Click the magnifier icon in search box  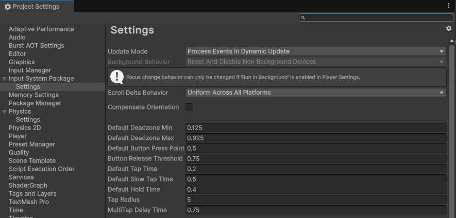[303, 17]
